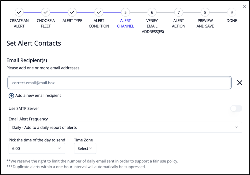Change the send time from 6:00
This screenshot has height=175, width=250.
pyautogui.click(x=37, y=148)
